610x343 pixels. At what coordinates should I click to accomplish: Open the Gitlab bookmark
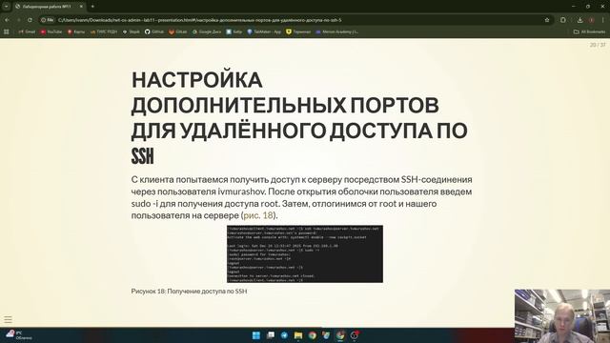178,31
